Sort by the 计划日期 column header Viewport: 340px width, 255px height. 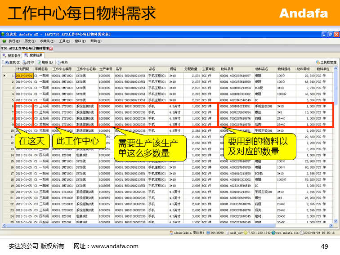24,69
